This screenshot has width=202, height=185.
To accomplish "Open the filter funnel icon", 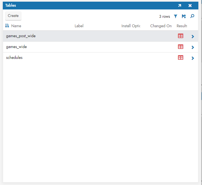I will tap(176, 16).
